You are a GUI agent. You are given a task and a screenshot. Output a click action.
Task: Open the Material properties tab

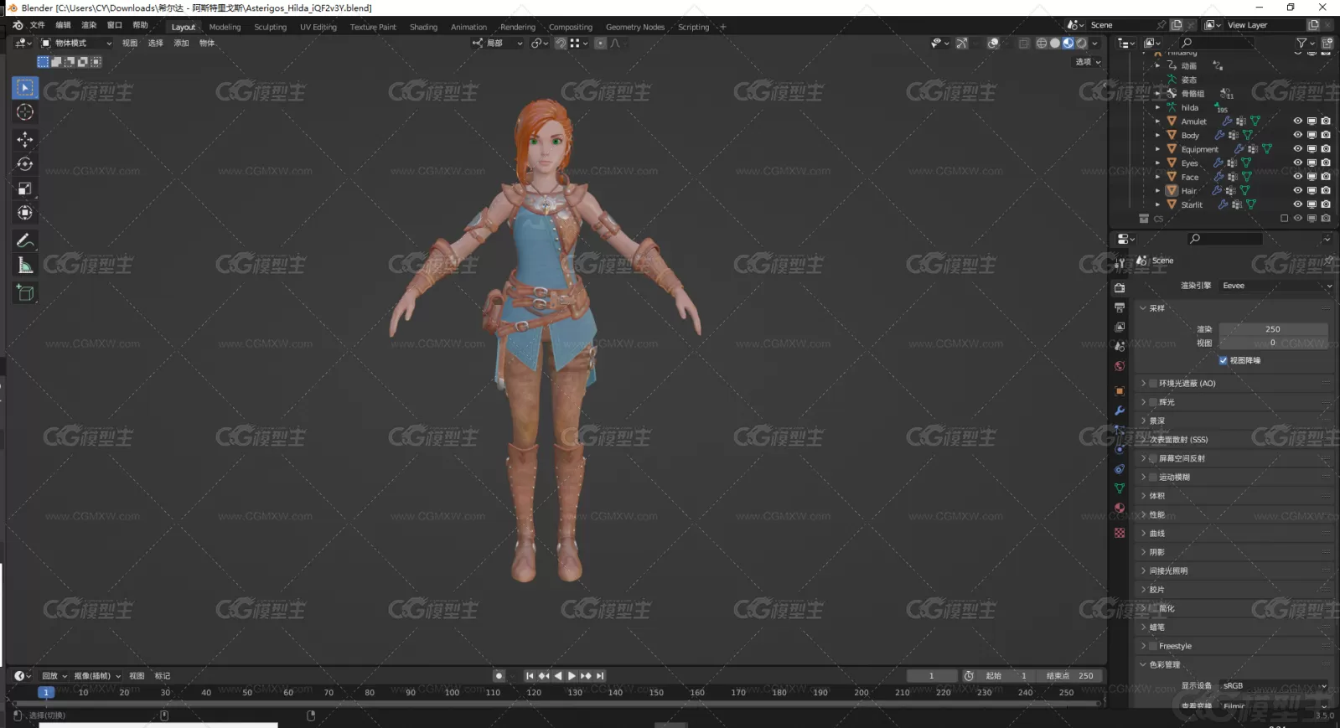click(1120, 508)
